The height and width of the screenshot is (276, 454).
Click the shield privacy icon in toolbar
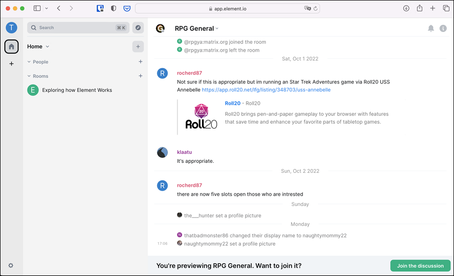(113, 8)
